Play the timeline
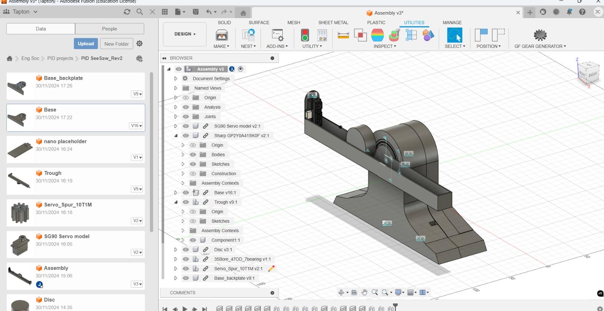Image resolution: width=604 pixels, height=311 pixels. [x=185, y=308]
